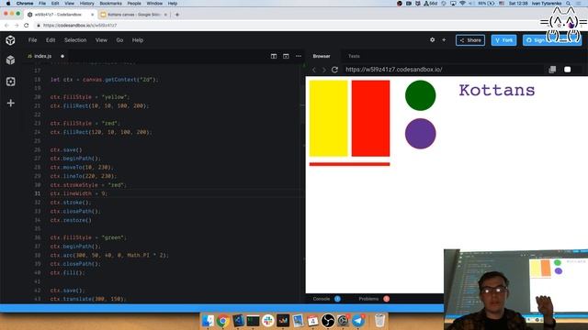Click the Fork button
Screen dimensions: 588x330
tap(504, 40)
